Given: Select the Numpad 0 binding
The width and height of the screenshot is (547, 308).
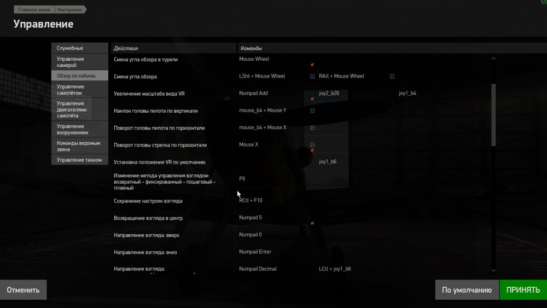Looking at the screenshot, I should click(250, 234).
